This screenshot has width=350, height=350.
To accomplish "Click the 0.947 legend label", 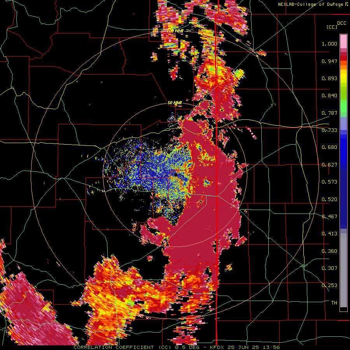I will [x=329, y=61].
